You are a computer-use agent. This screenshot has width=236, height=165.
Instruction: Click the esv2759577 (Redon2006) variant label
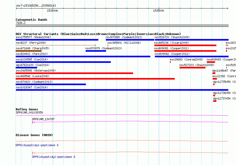(x=33, y=37)
